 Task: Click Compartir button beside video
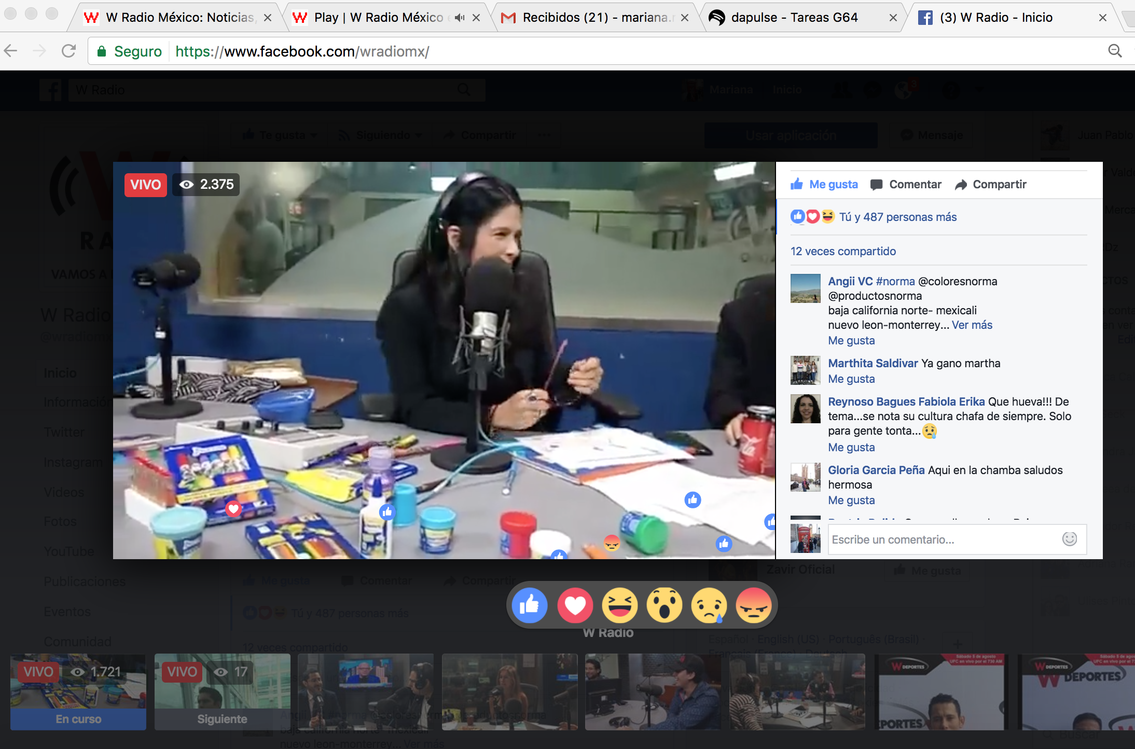(991, 184)
